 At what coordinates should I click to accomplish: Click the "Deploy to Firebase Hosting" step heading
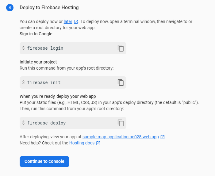(x=49, y=7)
